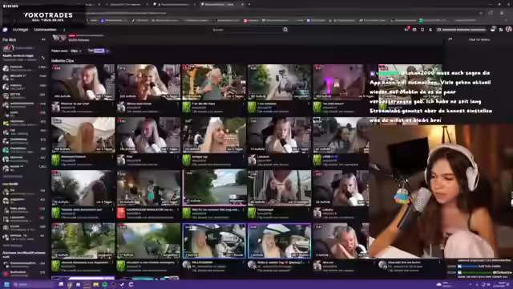Collapse the chat panel arrow icon
This screenshot has width=513, height=289.
[x=450, y=39]
